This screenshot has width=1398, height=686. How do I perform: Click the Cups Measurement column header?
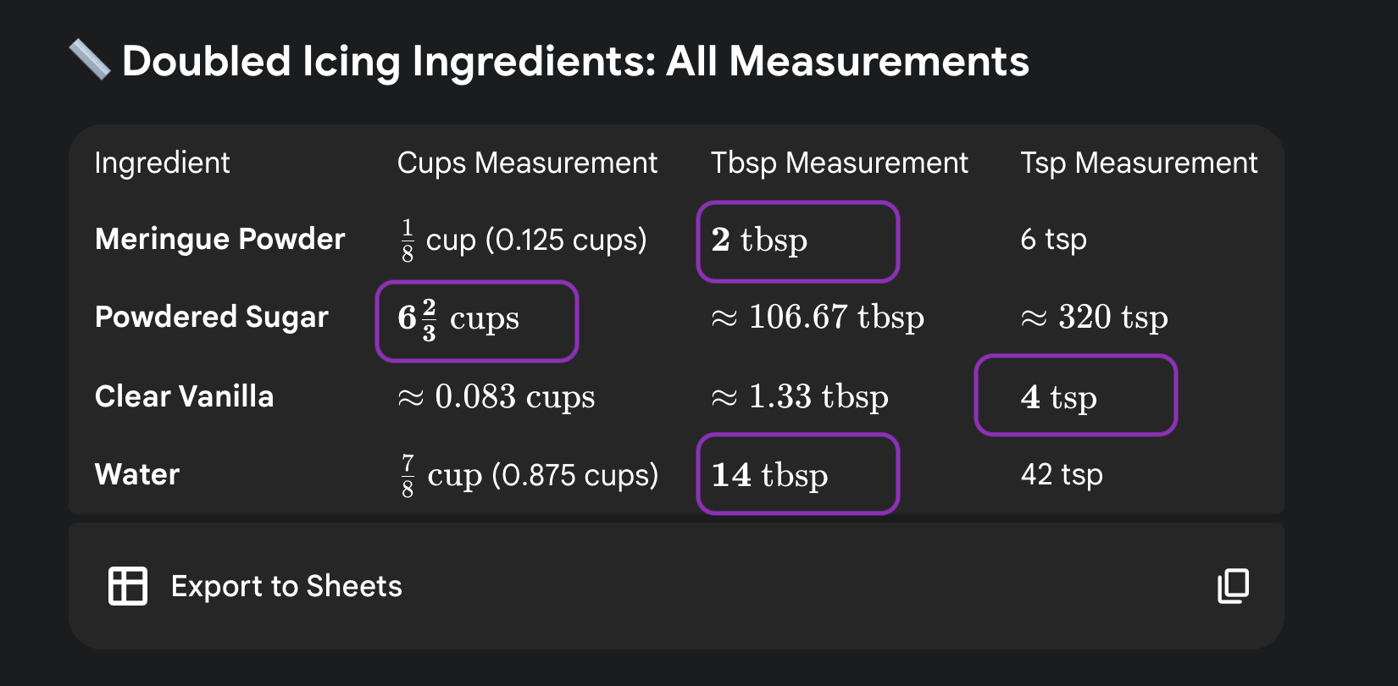point(527,163)
